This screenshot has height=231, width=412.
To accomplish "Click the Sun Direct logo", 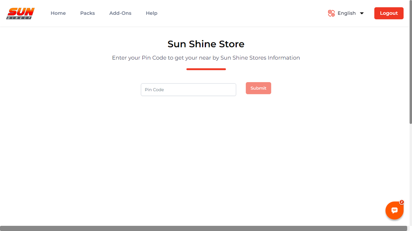I will (x=21, y=13).
